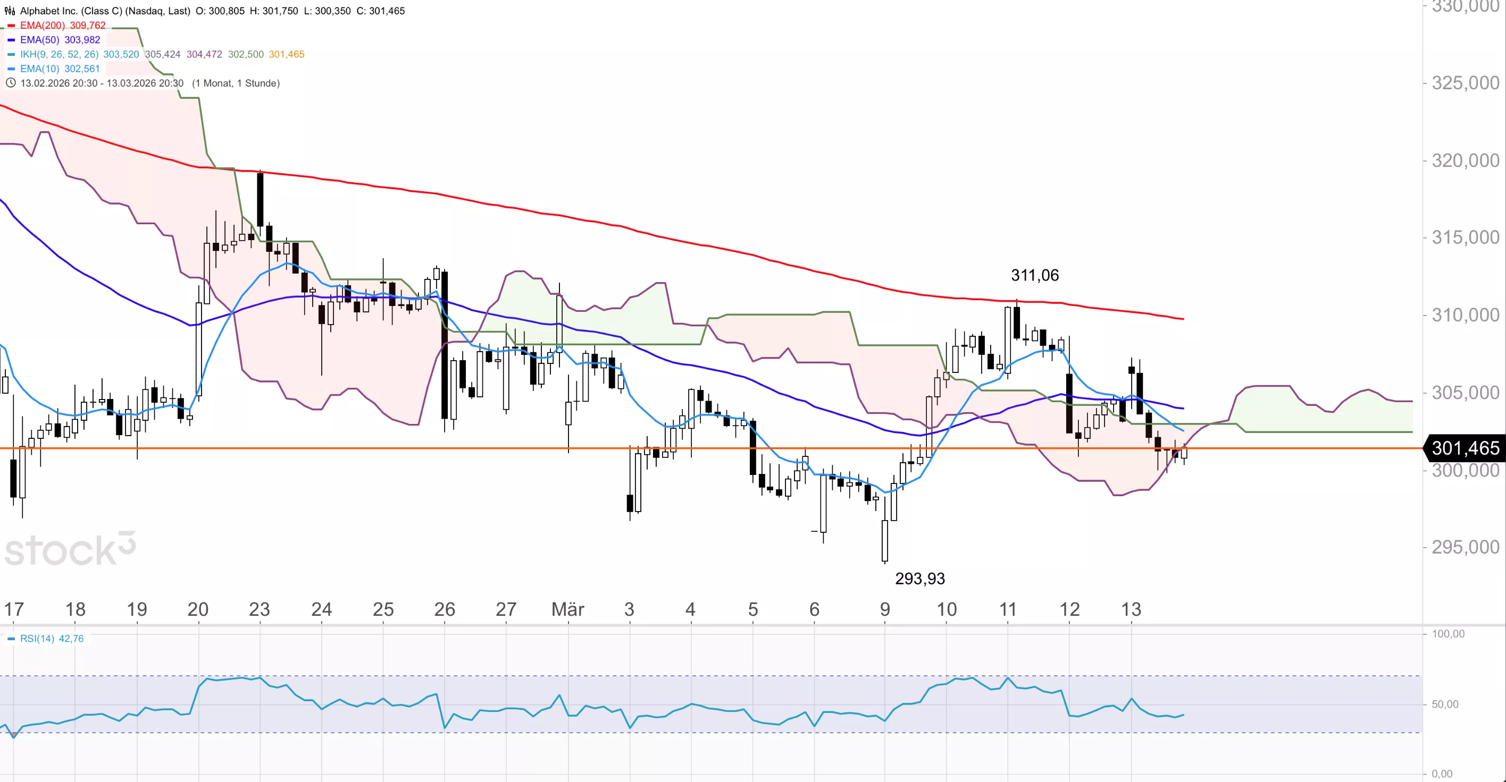Click the stock3 watermark logo

[x=70, y=549]
